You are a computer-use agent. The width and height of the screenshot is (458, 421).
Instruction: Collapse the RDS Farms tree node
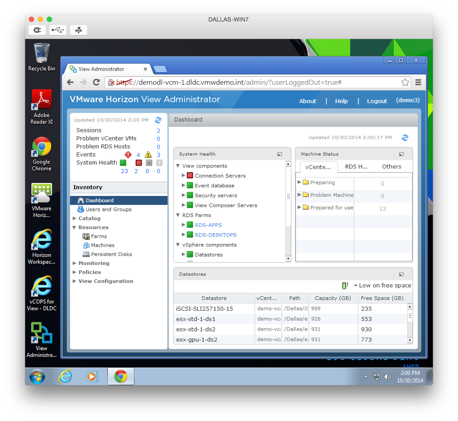(x=178, y=215)
